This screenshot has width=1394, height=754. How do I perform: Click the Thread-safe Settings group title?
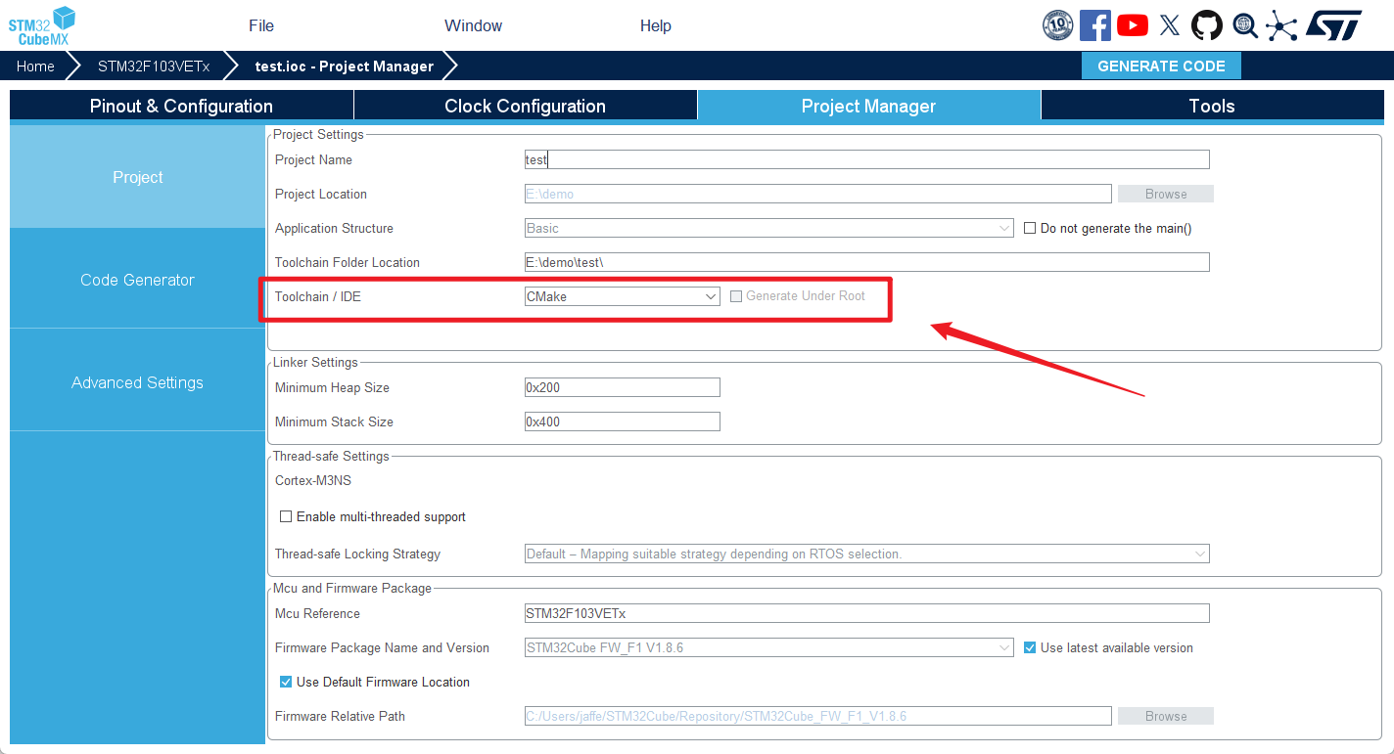tap(331, 457)
